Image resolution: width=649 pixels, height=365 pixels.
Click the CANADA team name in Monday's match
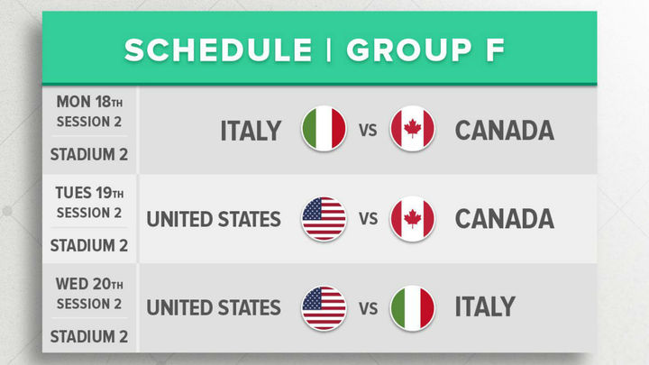pyautogui.click(x=504, y=131)
